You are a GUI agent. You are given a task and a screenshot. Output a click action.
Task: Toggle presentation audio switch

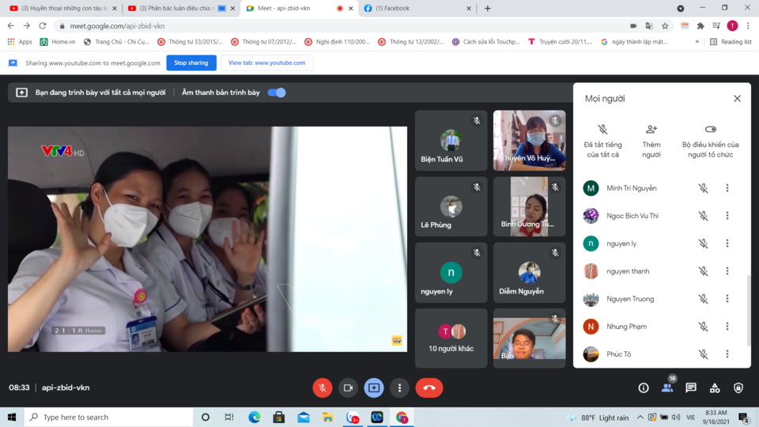pyautogui.click(x=277, y=93)
